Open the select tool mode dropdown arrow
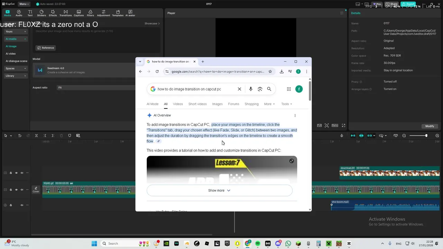Screen dimensions: 443x249 [x=11, y=136]
